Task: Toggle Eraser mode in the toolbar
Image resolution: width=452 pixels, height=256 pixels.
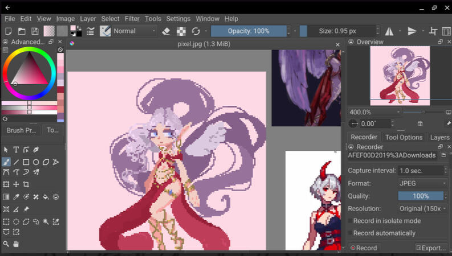Action: 166,31
